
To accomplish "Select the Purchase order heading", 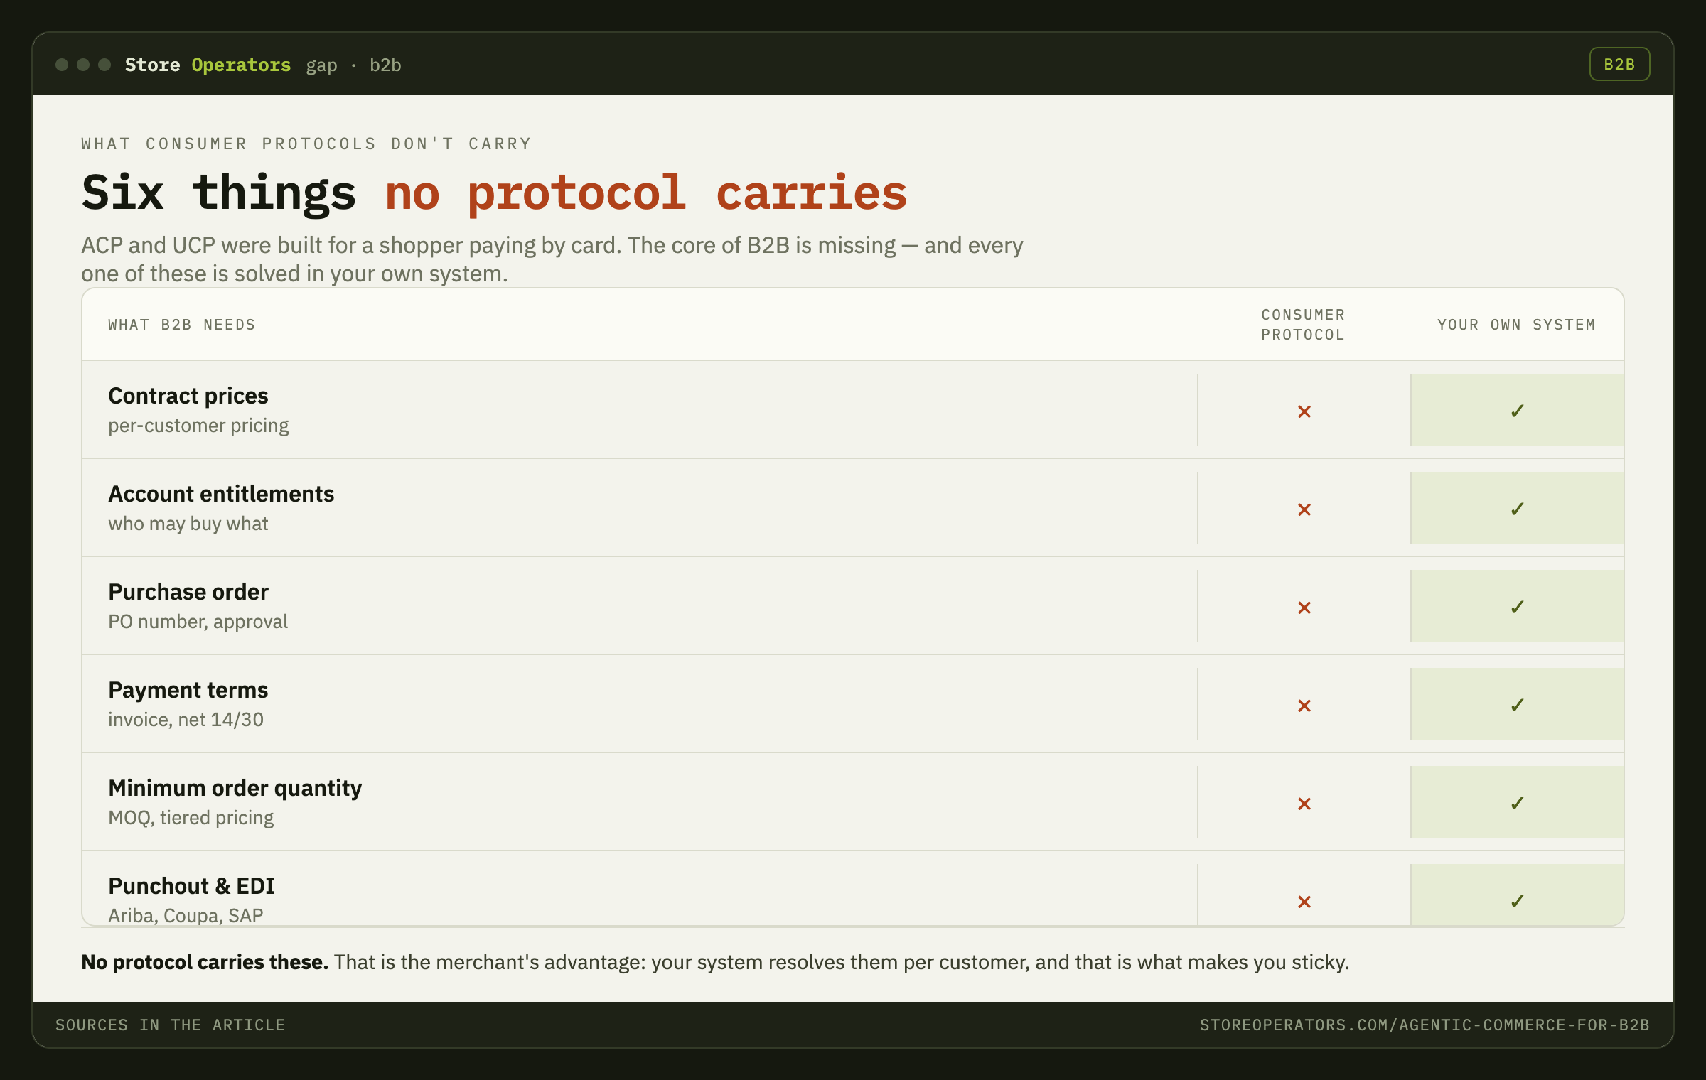I will pos(188,592).
